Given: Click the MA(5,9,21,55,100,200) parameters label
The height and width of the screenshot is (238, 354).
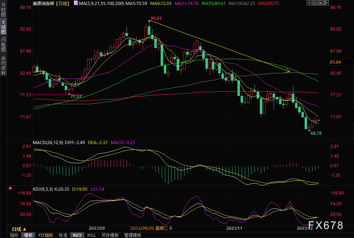Looking at the screenshot, I should click(x=101, y=3).
